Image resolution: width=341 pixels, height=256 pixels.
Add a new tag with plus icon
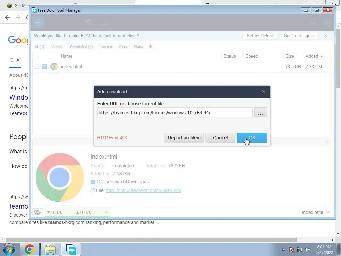tap(151, 46)
